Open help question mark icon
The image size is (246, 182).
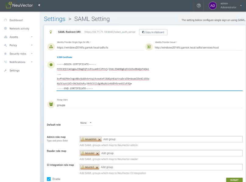(x=199, y=5)
